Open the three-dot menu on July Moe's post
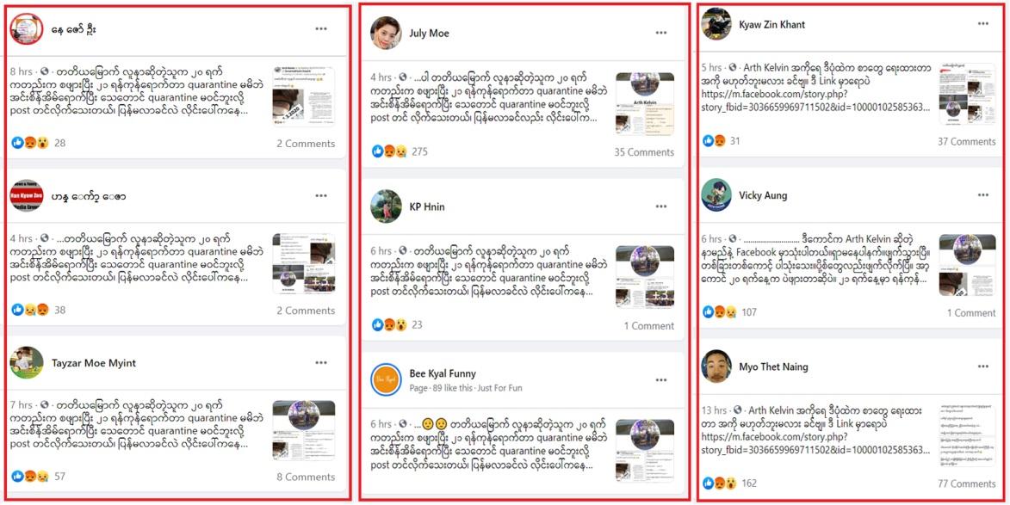 [x=661, y=33]
